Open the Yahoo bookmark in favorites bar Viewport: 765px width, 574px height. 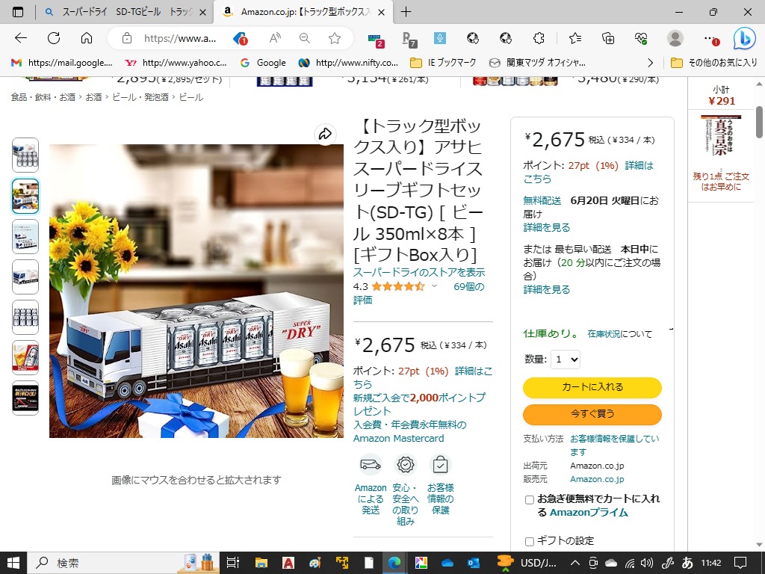point(176,63)
